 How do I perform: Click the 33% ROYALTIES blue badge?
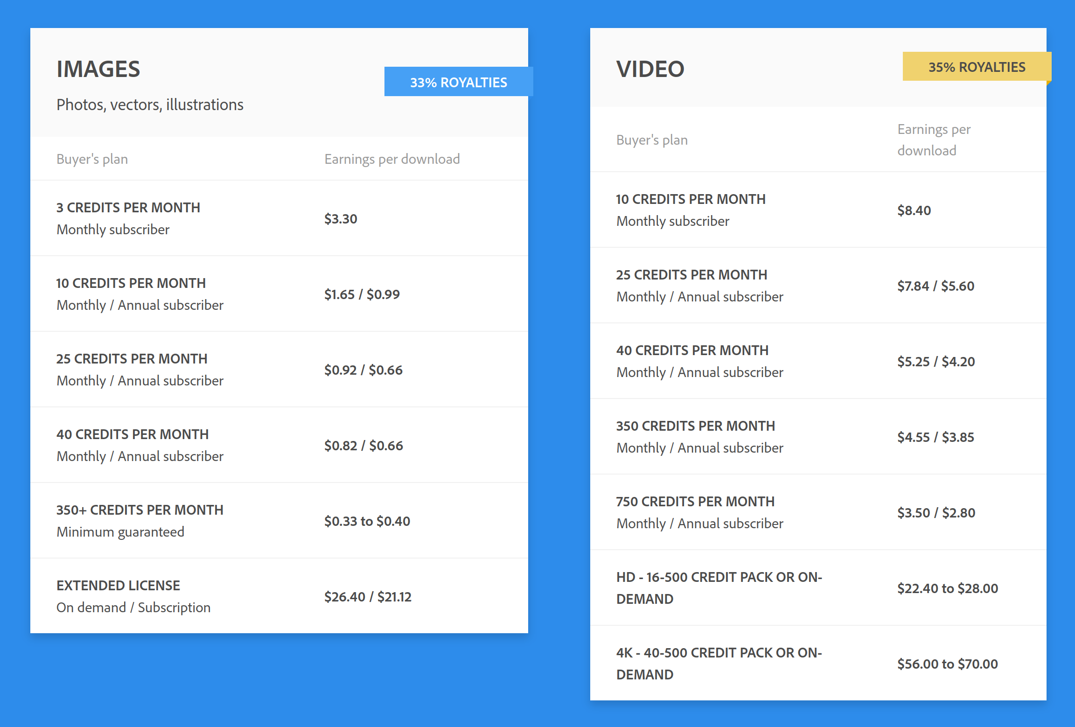click(x=458, y=82)
